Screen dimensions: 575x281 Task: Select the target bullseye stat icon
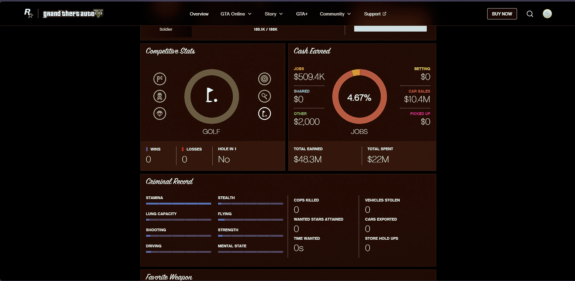click(265, 79)
